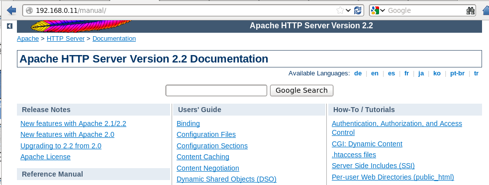This screenshot has height=185, width=489.
Task: Open the HTTP Server breadcrumb link
Action: tap(66, 39)
